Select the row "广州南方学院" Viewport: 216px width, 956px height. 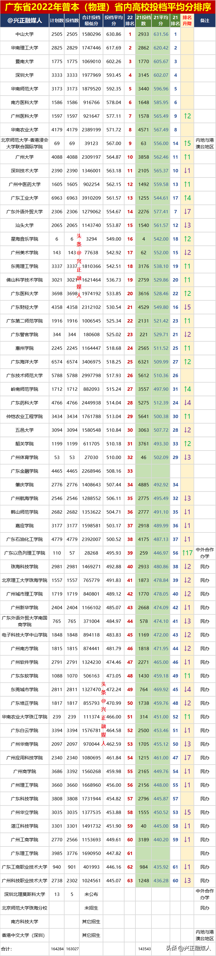25,649
